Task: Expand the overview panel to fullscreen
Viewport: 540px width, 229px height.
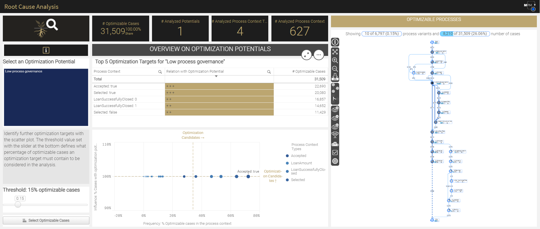Action: coord(307,55)
